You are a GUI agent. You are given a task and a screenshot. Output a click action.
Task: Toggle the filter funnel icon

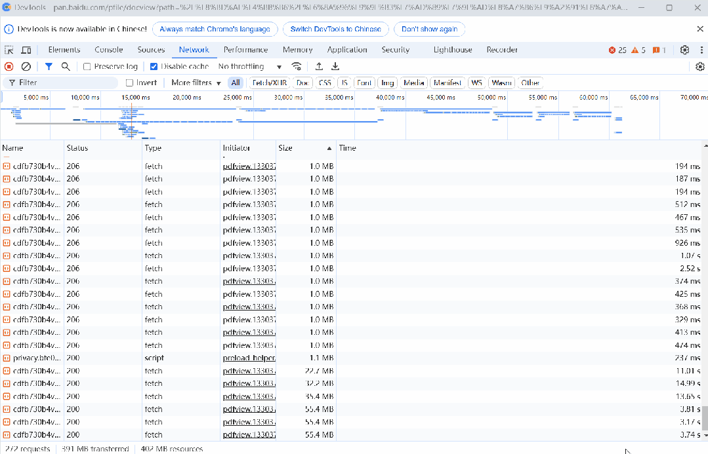[49, 66]
